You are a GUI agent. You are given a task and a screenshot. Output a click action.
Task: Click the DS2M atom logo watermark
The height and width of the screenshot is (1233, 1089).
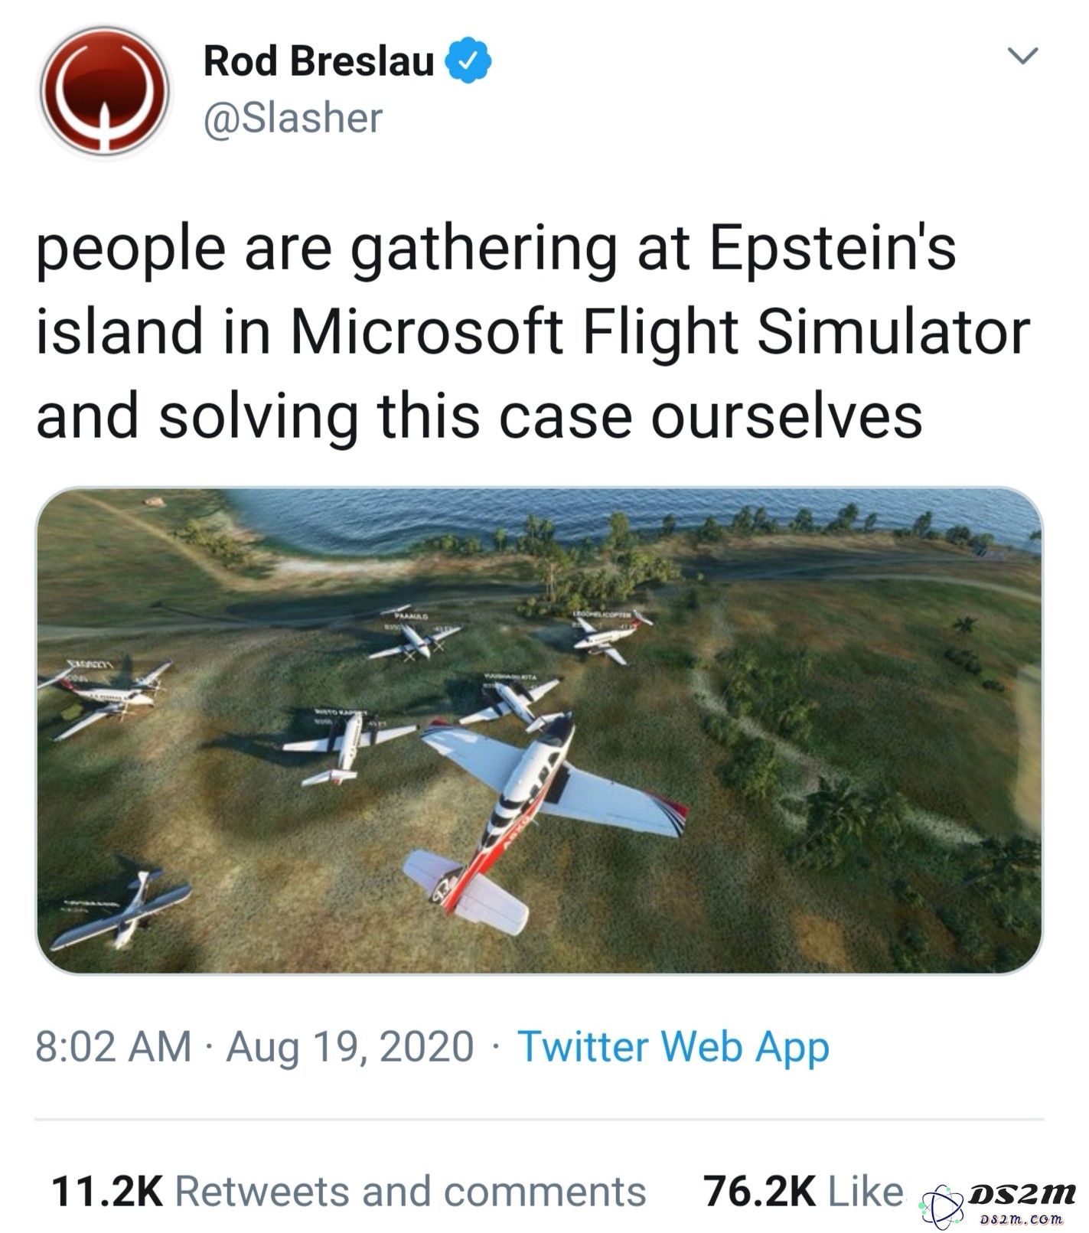click(x=943, y=1207)
